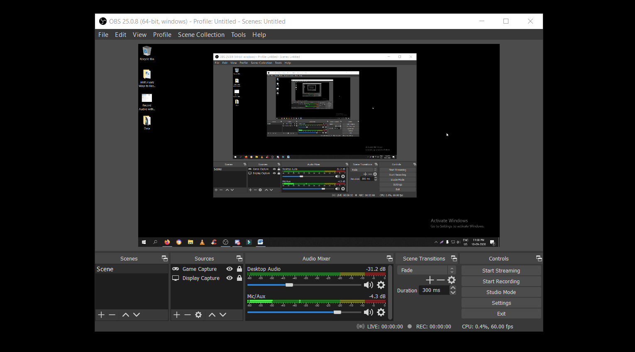
Task: Click the Duration 300 ms input field
Action: [433, 290]
